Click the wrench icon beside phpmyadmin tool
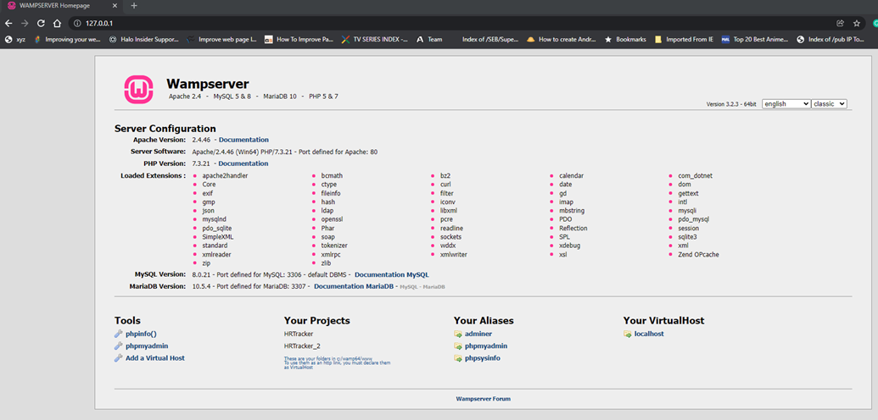 pyautogui.click(x=118, y=346)
